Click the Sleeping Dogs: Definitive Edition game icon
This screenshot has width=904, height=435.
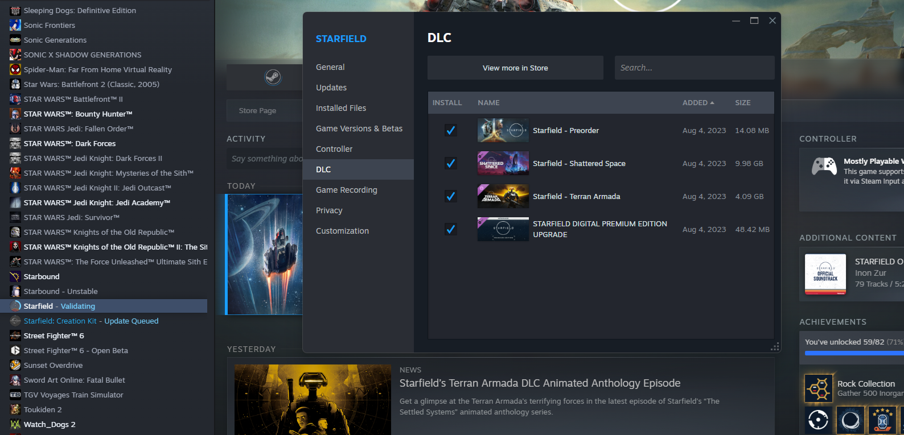point(15,10)
